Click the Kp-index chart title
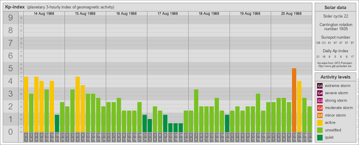The width and height of the screenshot is (359, 145). (x=15, y=7)
